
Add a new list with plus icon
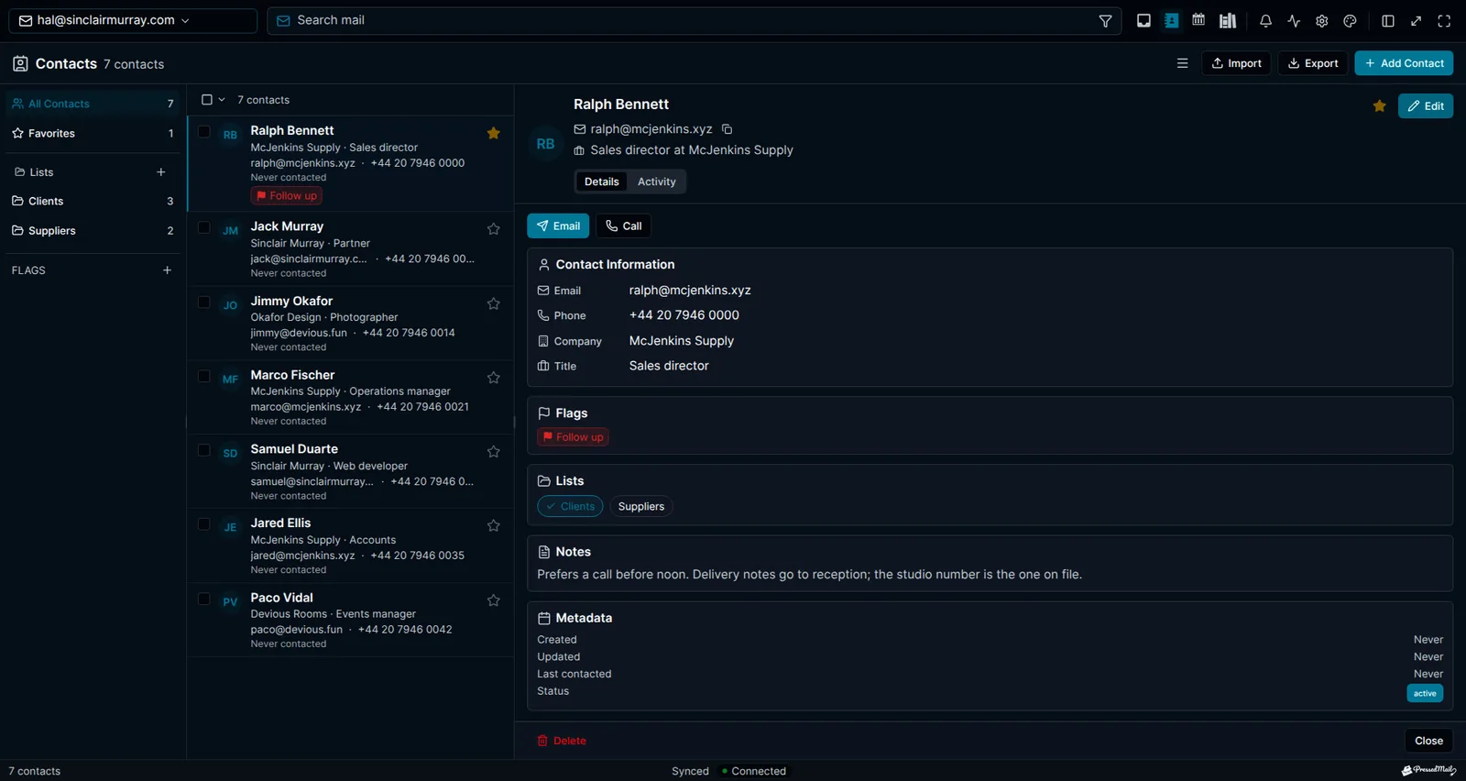click(161, 171)
